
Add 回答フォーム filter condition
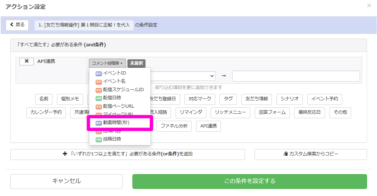pyautogui.click(x=272, y=113)
